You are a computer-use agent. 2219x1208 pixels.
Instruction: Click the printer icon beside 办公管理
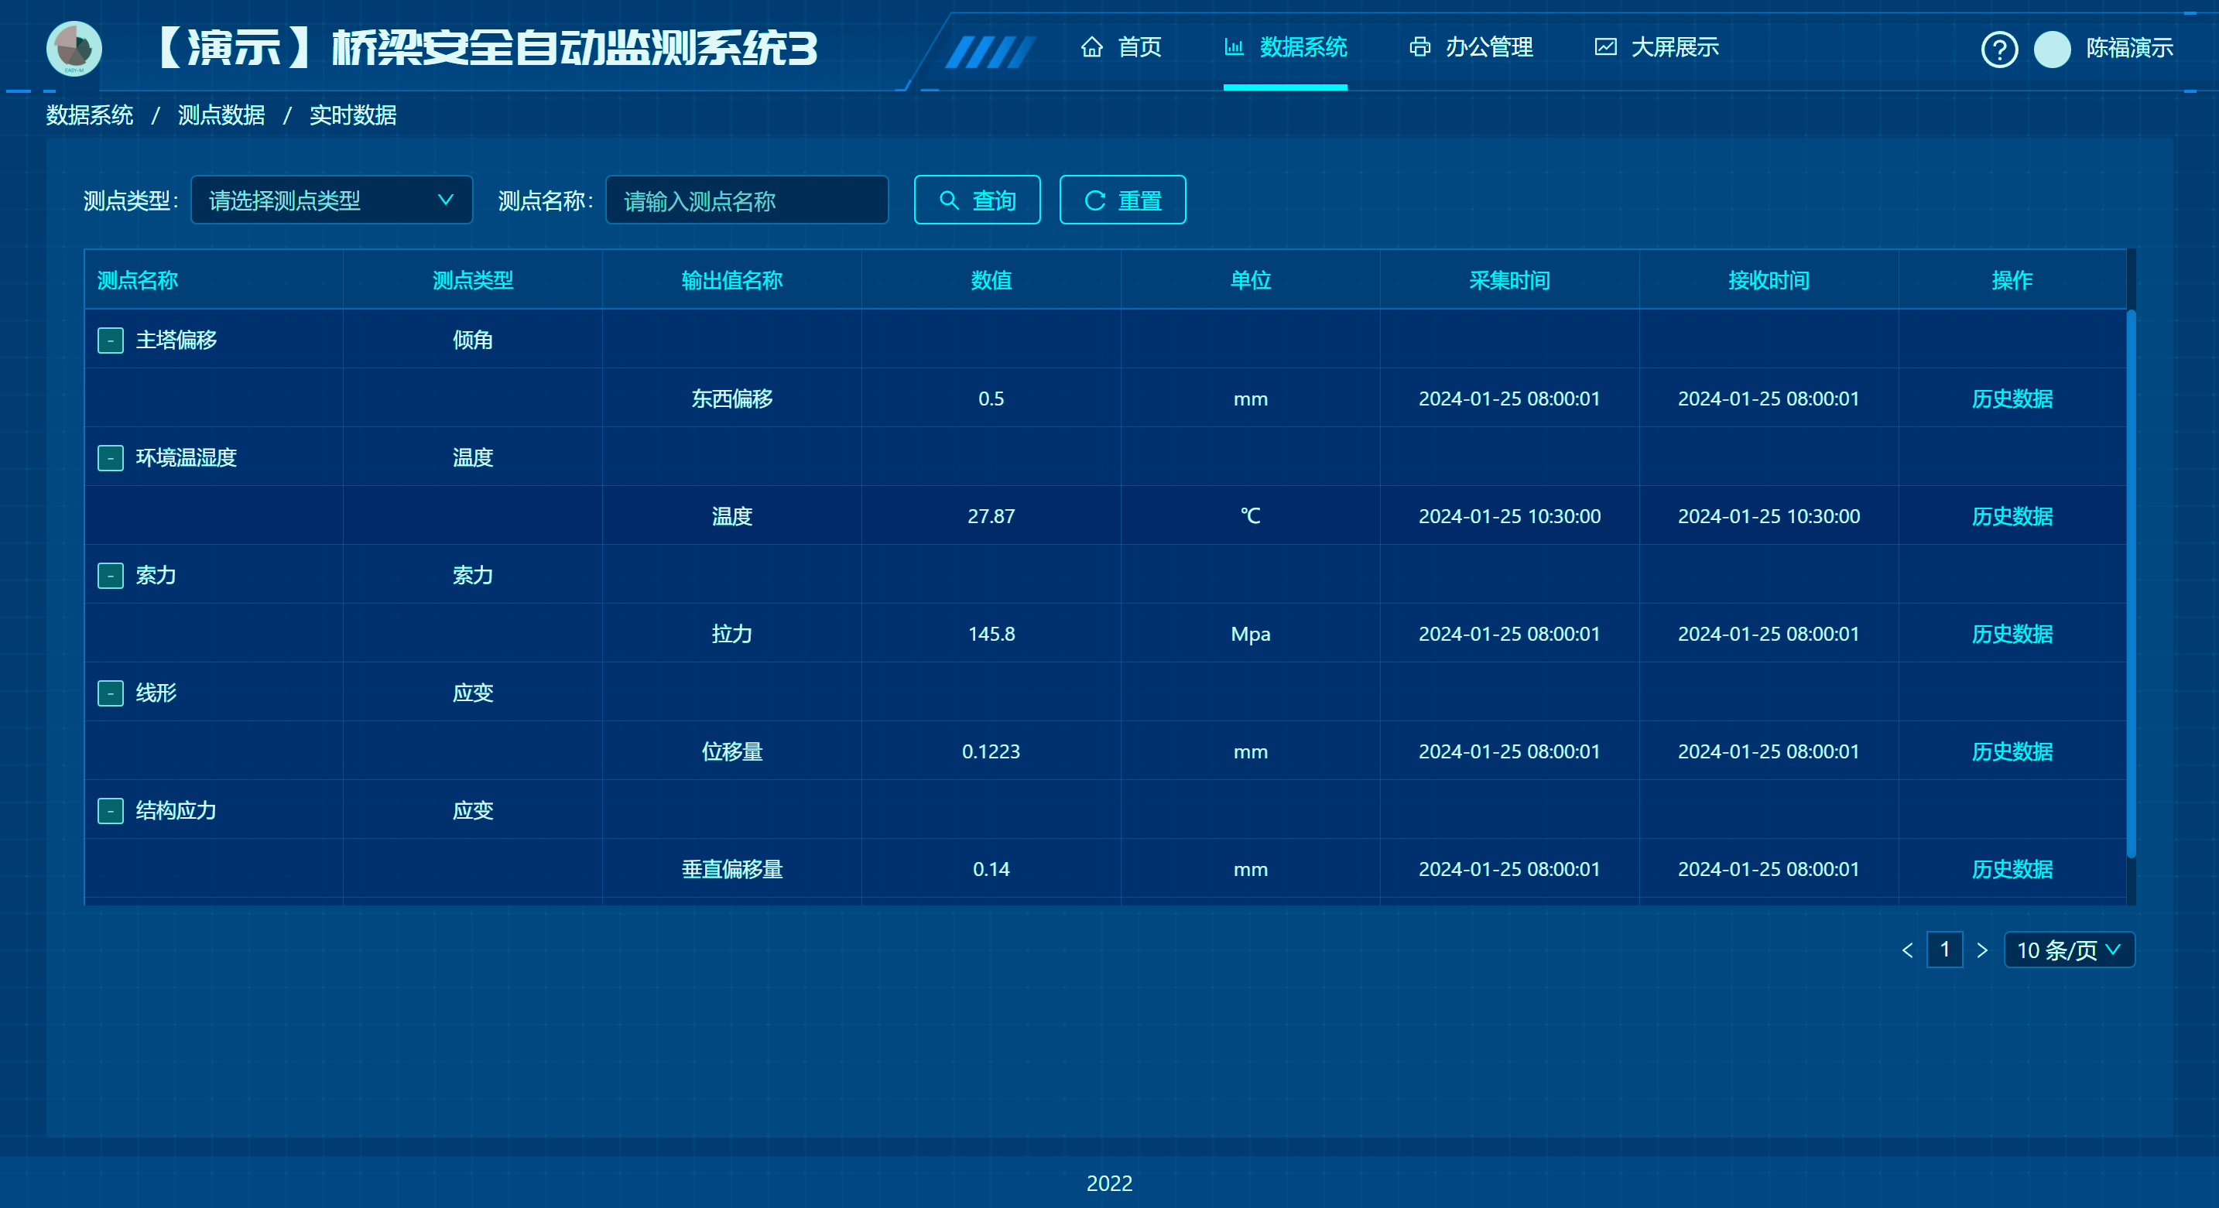pos(1419,47)
